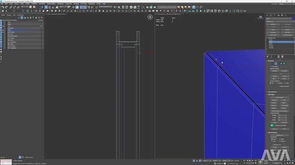295x165 pixels.
Task: Activate the Select and Scale tool
Action: pyautogui.click(x=53, y=7)
